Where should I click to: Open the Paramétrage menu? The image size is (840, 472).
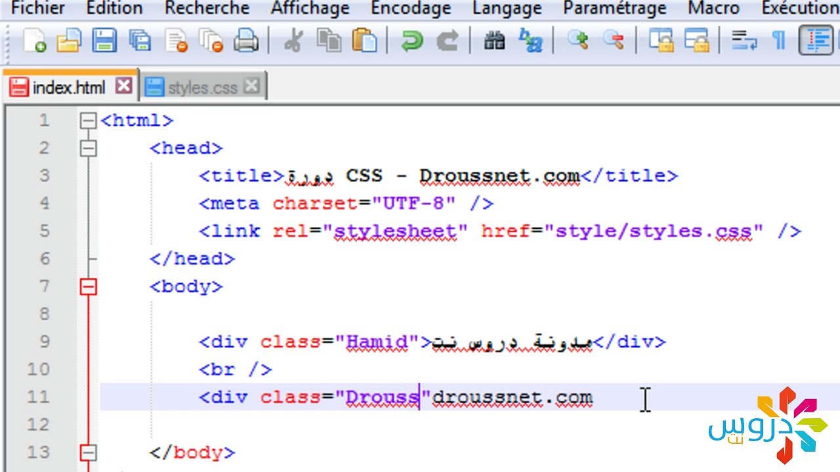(616, 9)
